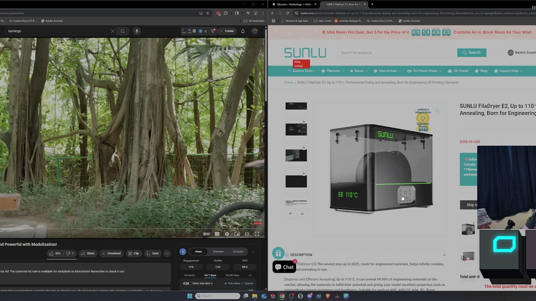The height and width of the screenshot is (301, 536).
Task: Open Chrome three-dot menu in left window
Action: coord(263,13)
